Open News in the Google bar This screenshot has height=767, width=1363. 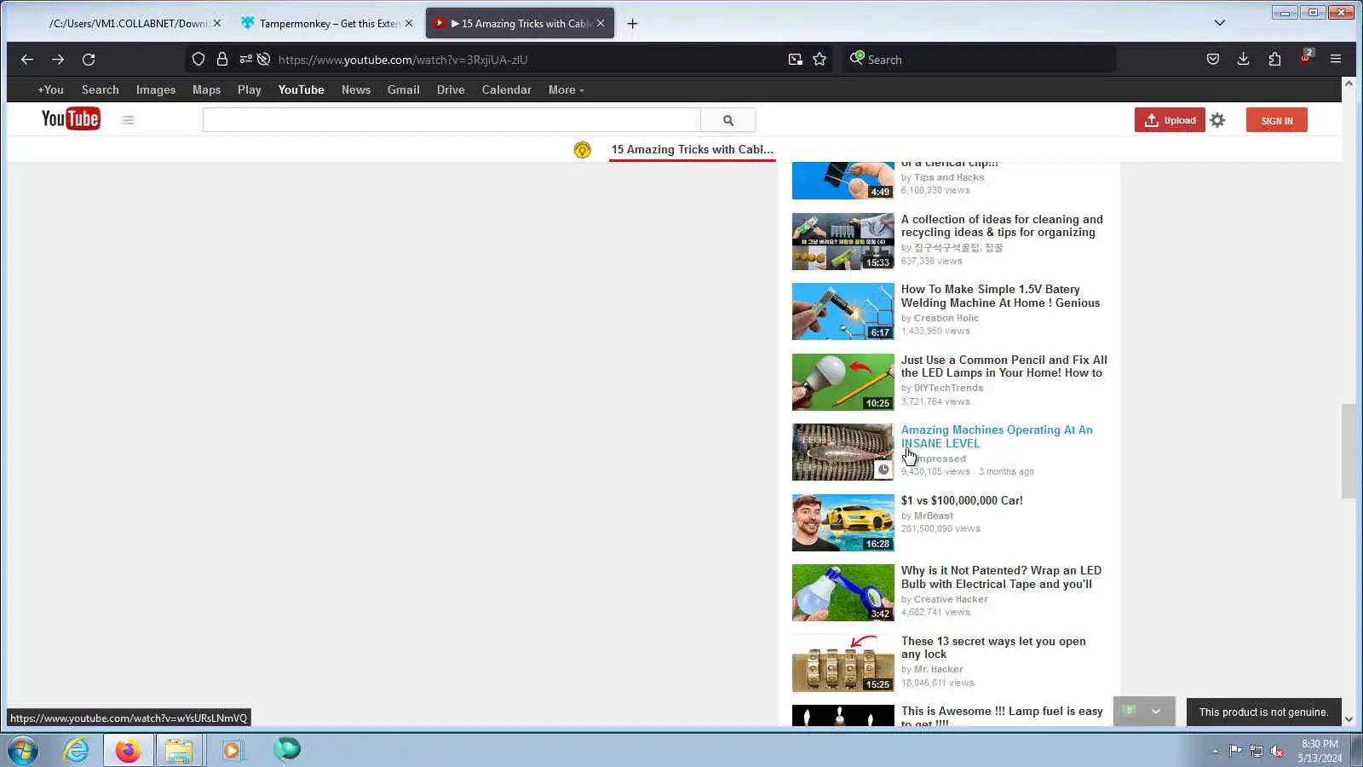pyautogui.click(x=356, y=89)
